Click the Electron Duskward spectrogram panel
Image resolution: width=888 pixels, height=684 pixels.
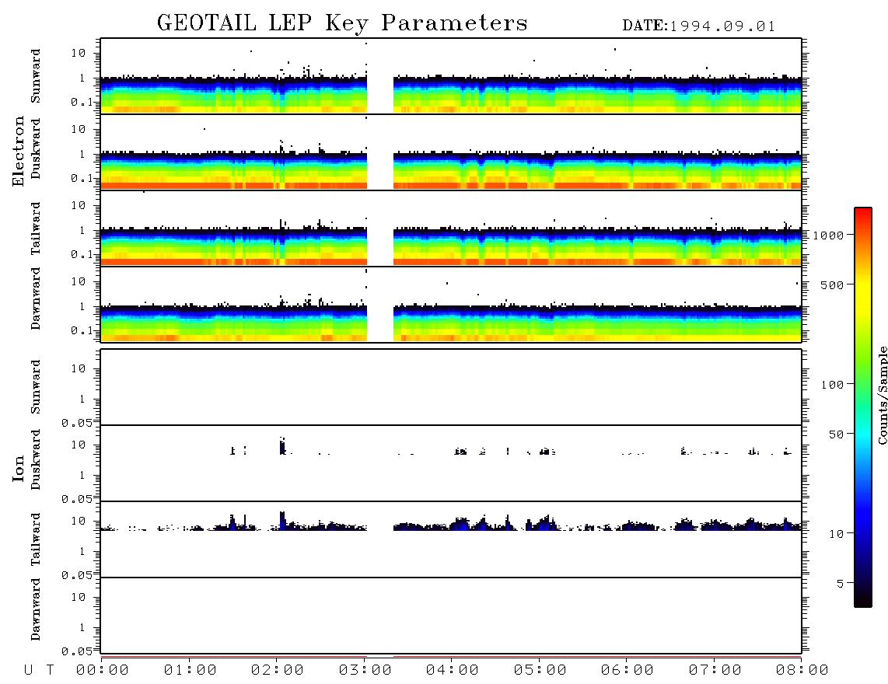pyautogui.click(x=451, y=152)
